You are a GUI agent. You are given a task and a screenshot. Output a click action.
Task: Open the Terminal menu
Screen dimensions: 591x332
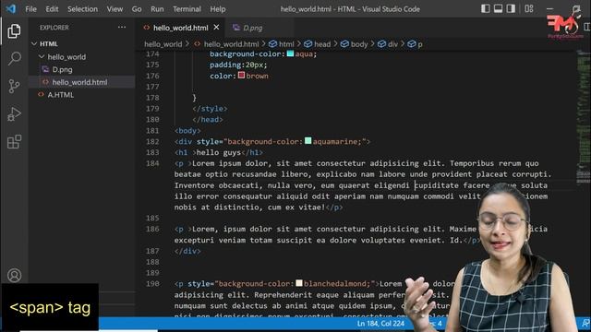(x=187, y=9)
